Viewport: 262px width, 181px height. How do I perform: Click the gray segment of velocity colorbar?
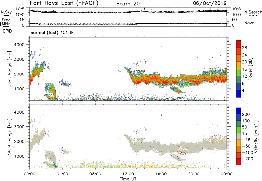[239, 136]
